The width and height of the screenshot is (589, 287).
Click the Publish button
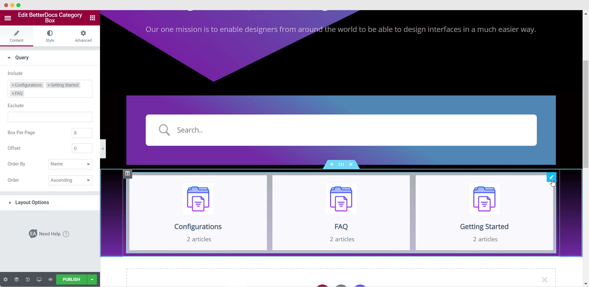(71, 279)
